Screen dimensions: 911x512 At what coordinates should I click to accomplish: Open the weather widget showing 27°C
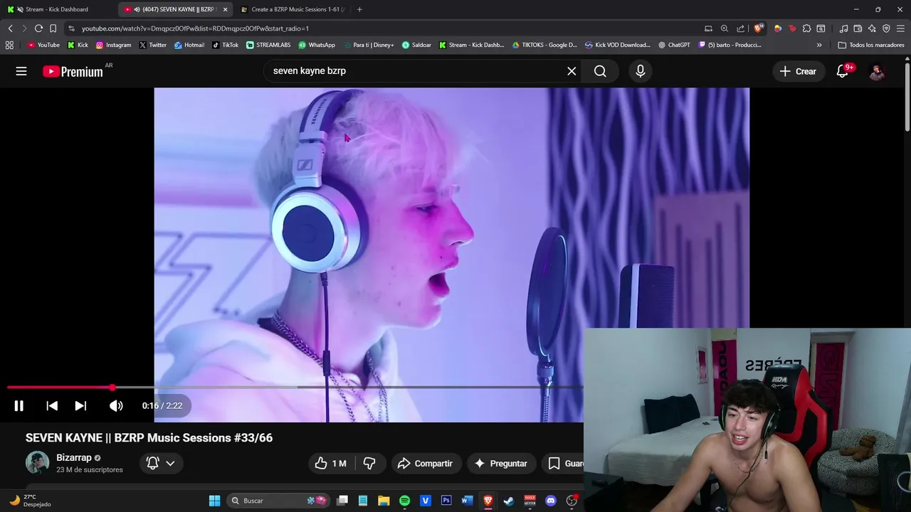point(30,501)
